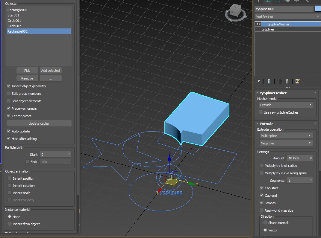Open the Multi-spline extrude operation dropdown
321x238 pixels.
(x=286, y=135)
